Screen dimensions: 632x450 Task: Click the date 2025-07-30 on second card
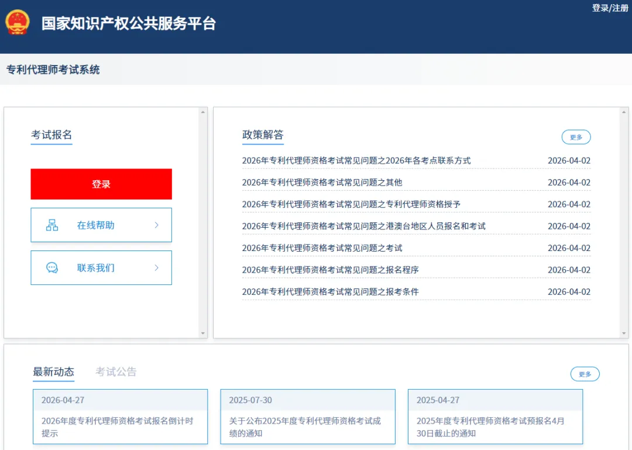tap(250, 400)
